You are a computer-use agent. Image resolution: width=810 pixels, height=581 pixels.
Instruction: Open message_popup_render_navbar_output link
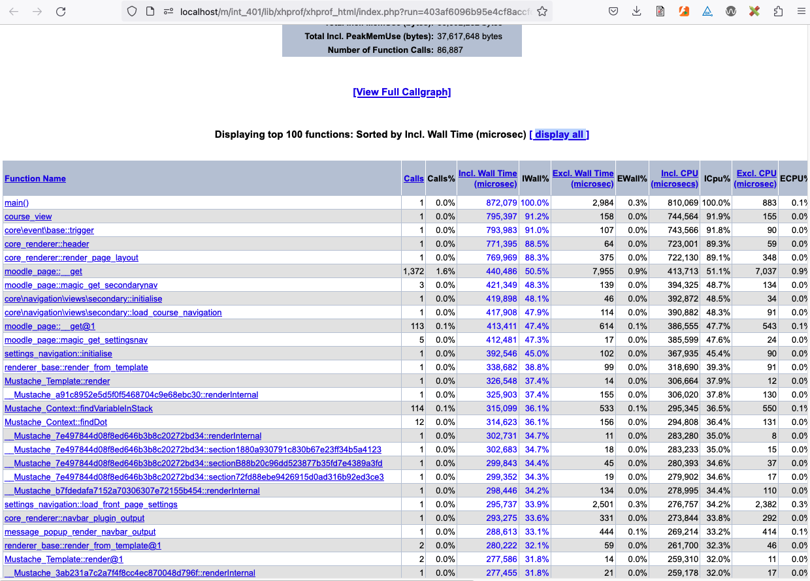(80, 532)
